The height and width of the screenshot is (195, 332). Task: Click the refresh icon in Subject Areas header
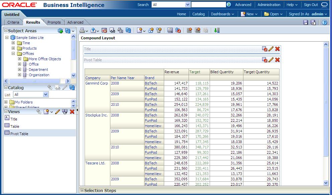point(68,31)
